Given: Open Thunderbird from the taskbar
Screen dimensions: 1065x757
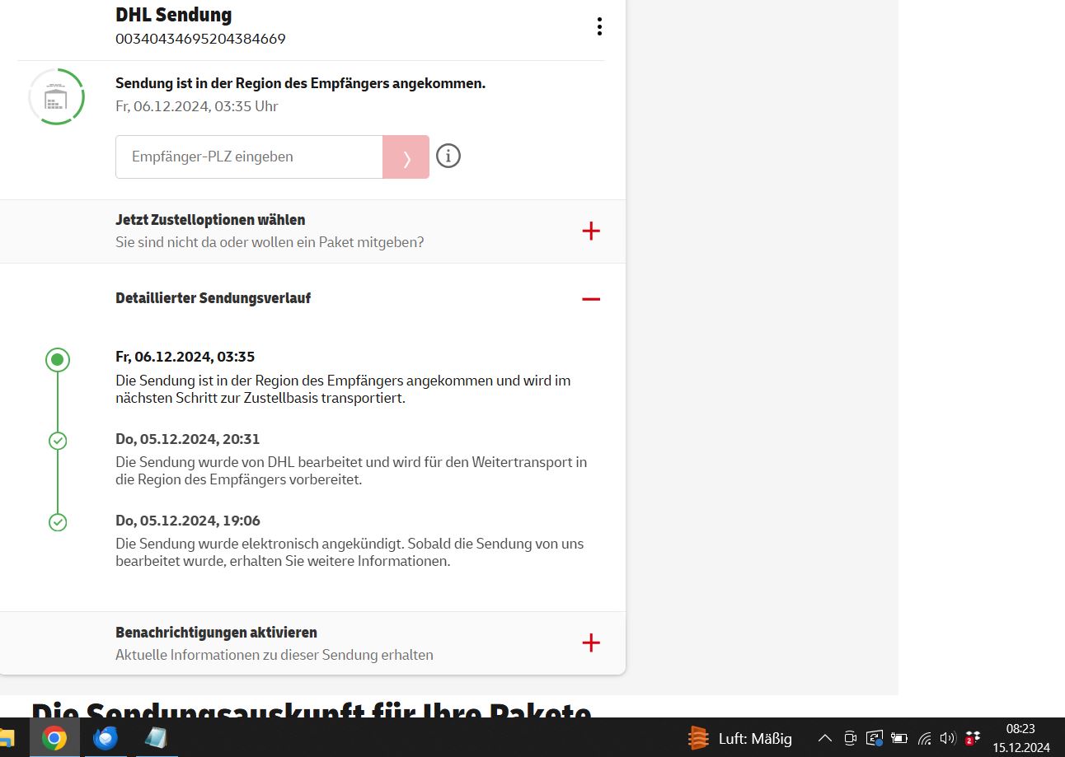Looking at the screenshot, I should pos(106,738).
